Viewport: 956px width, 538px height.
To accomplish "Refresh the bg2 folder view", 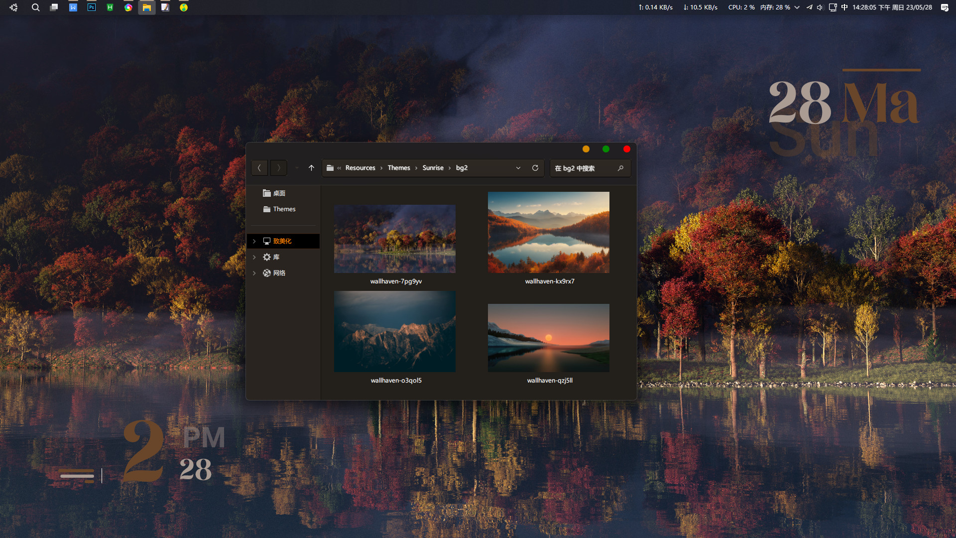I will click(x=535, y=168).
